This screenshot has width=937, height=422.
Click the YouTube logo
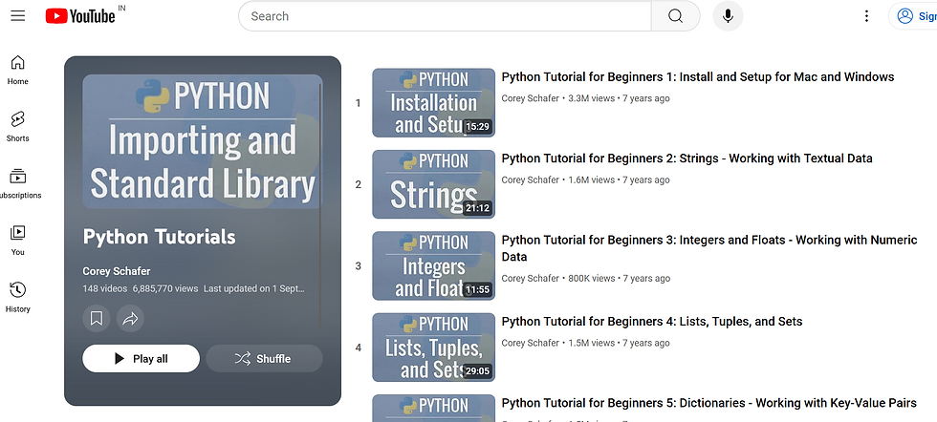pos(80,15)
